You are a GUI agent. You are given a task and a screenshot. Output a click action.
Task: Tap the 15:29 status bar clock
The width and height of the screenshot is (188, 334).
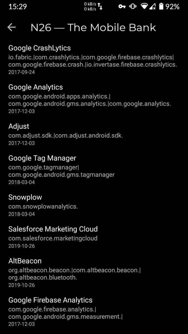point(17,7)
